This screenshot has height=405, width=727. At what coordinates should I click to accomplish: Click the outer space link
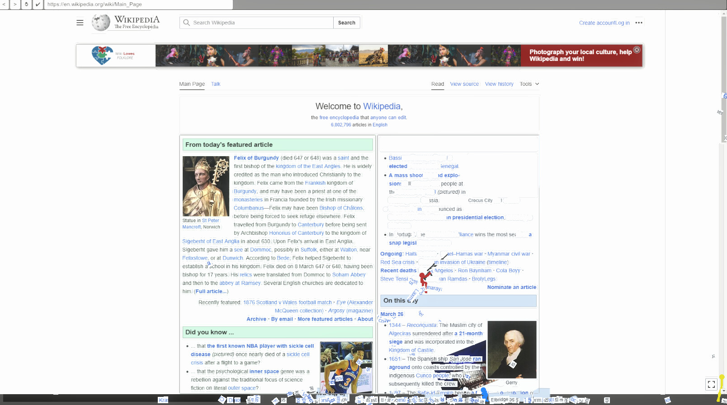click(242, 388)
